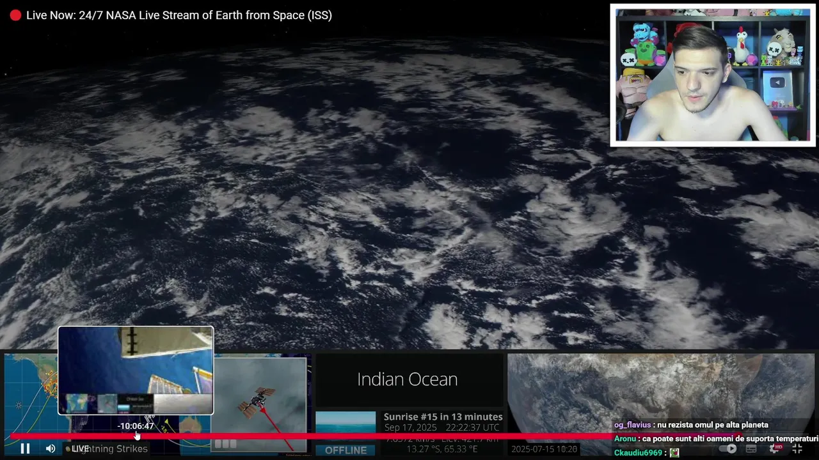Toggle the autoplay switch

[x=727, y=448]
